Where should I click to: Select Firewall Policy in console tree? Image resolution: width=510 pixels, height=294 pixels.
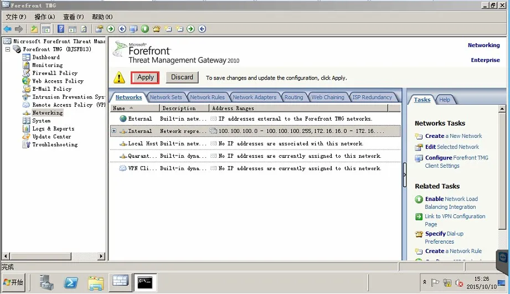click(x=55, y=73)
